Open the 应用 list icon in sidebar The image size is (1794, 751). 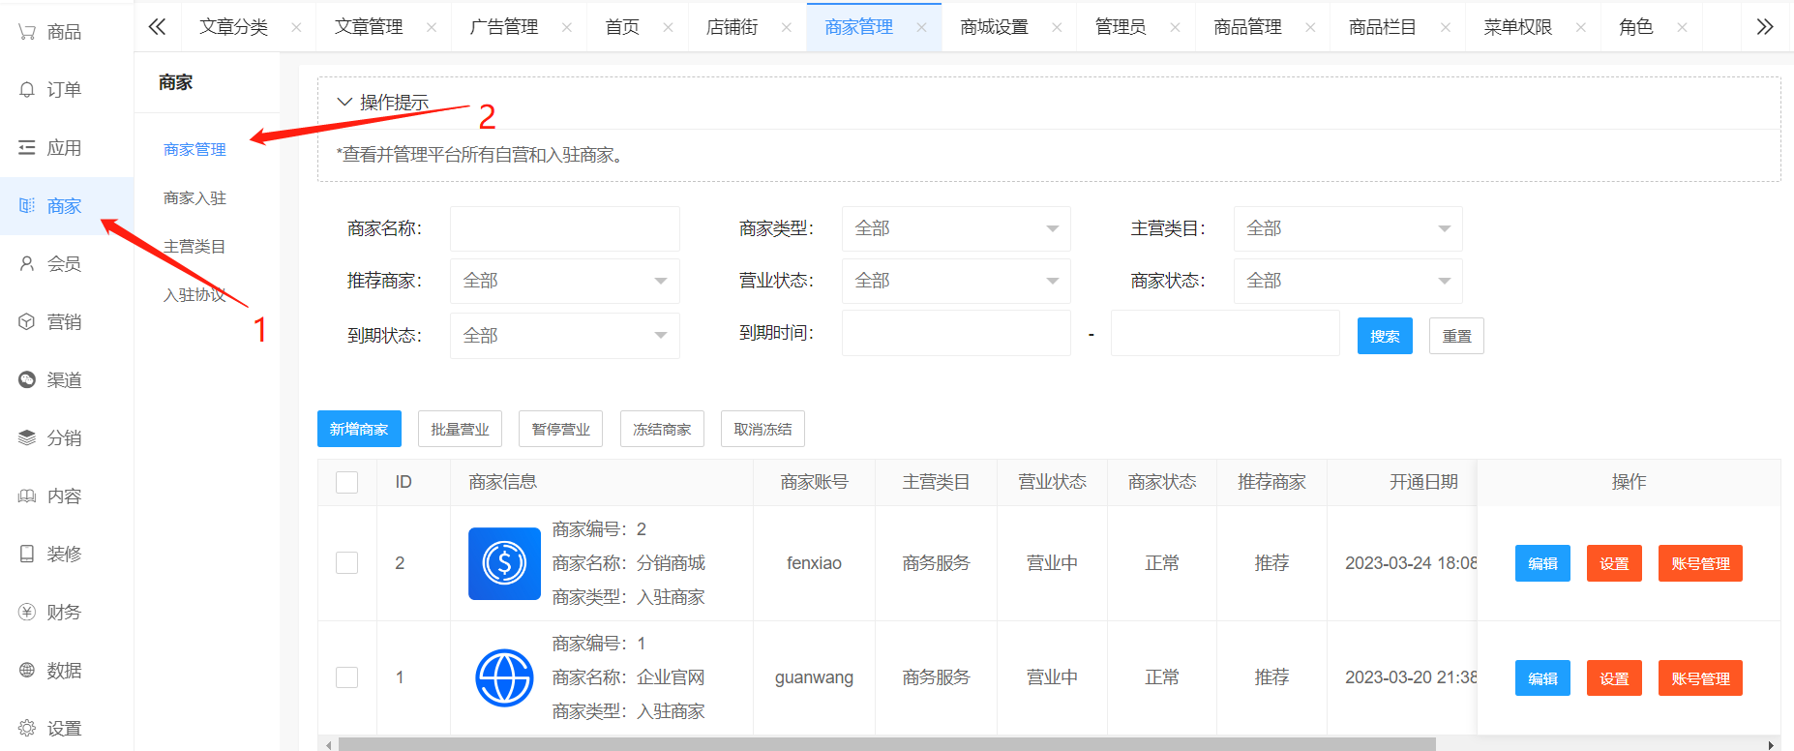(x=27, y=148)
